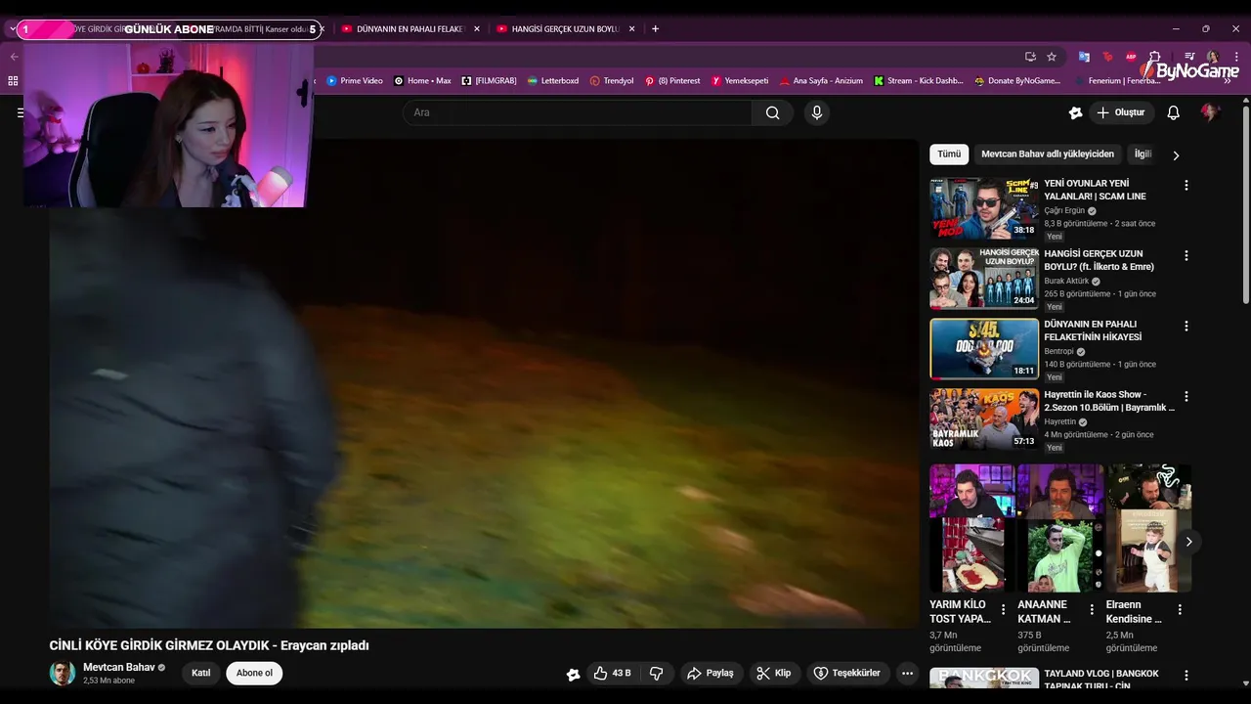Open YENİ OYUNLAR YENİ YALANLAR video thumbnail

coord(984,208)
